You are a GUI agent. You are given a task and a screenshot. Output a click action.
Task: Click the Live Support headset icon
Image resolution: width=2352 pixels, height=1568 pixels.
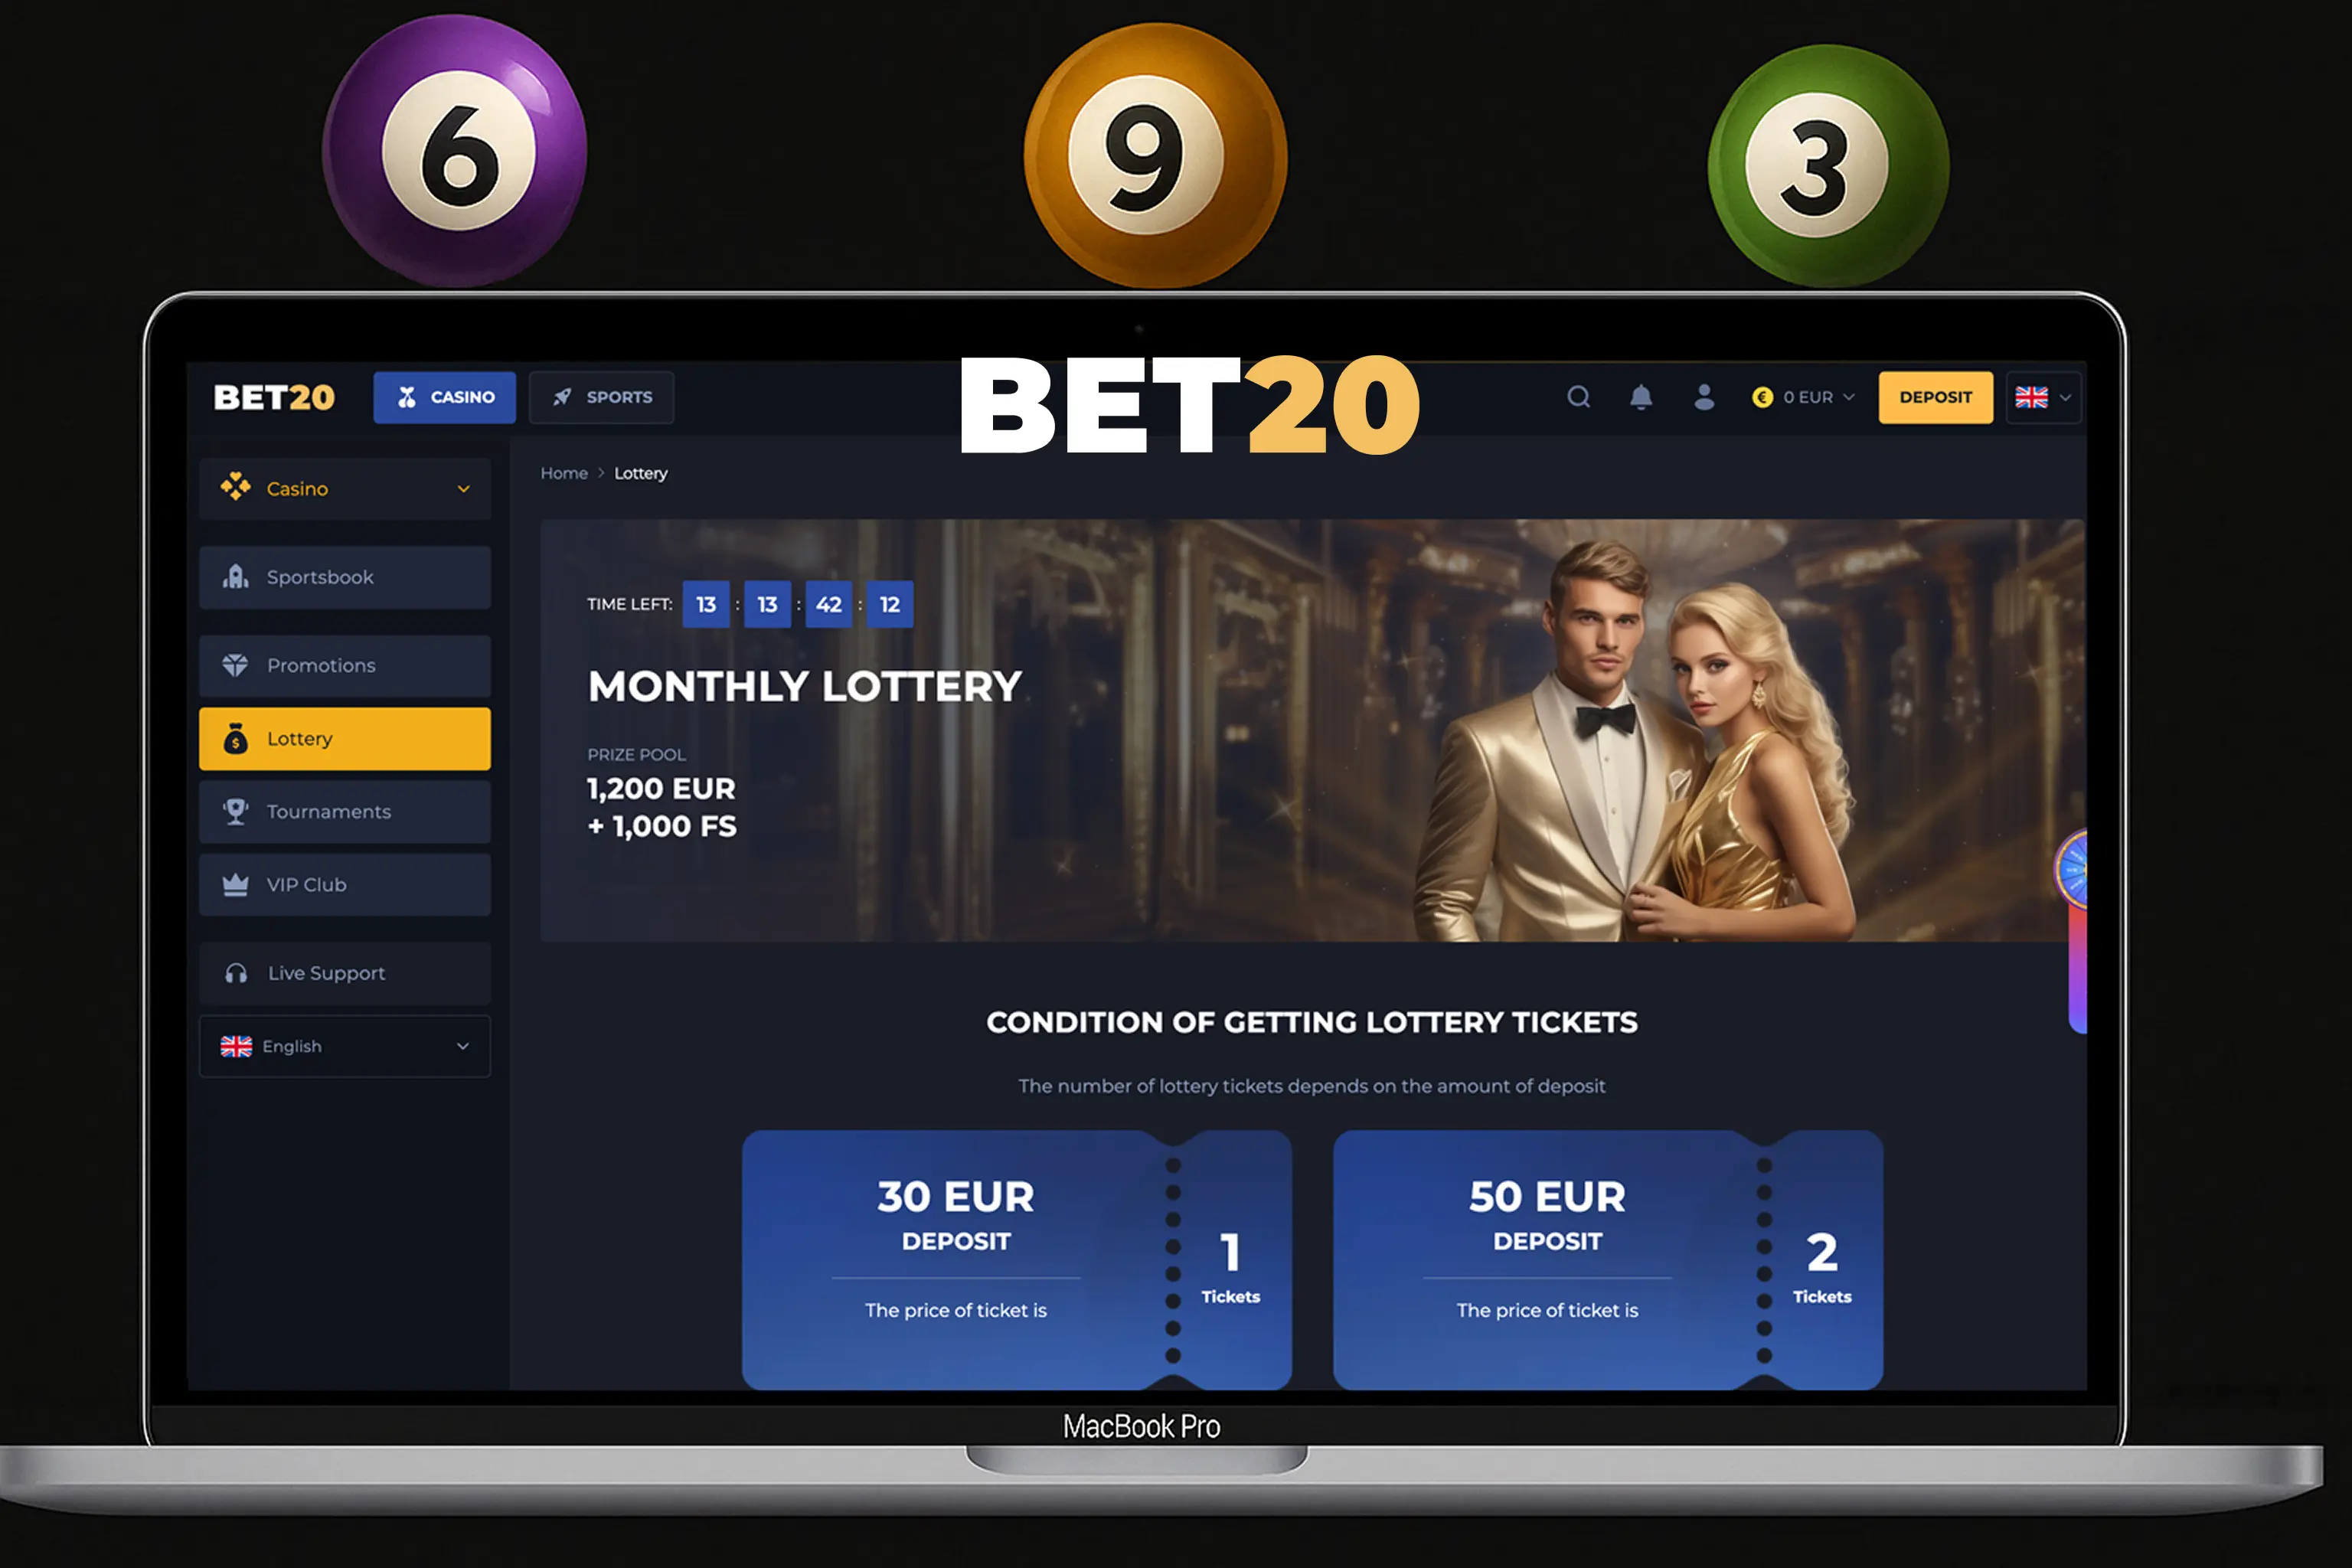point(236,973)
